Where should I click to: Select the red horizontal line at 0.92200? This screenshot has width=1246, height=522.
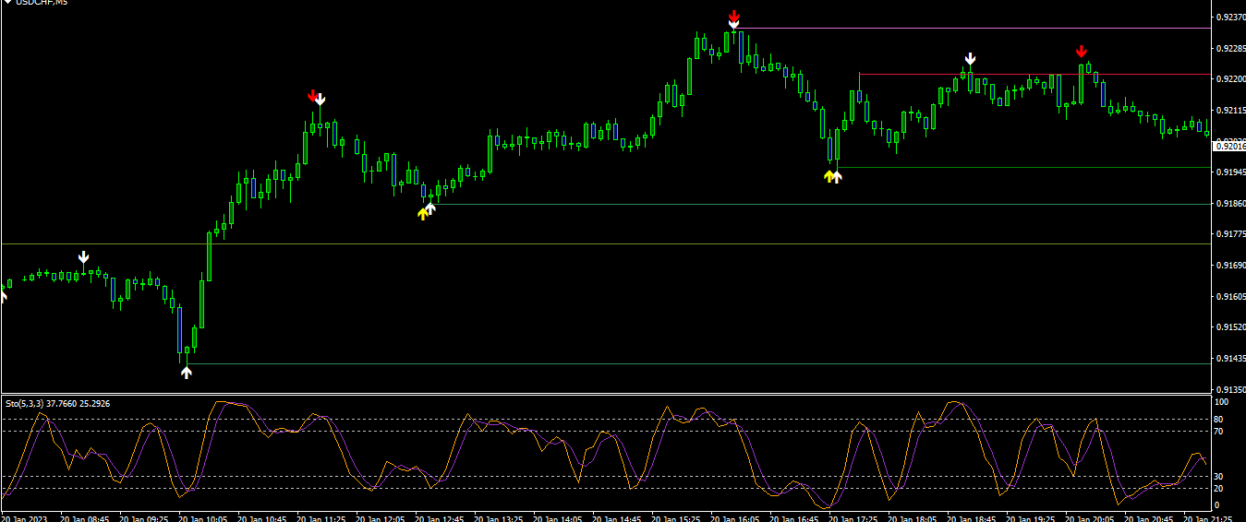click(1034, 74)
